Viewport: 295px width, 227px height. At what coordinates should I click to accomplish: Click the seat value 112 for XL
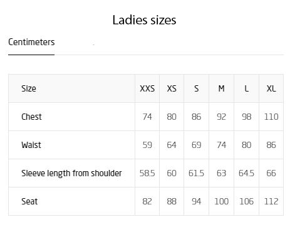[x=271, y=201]
